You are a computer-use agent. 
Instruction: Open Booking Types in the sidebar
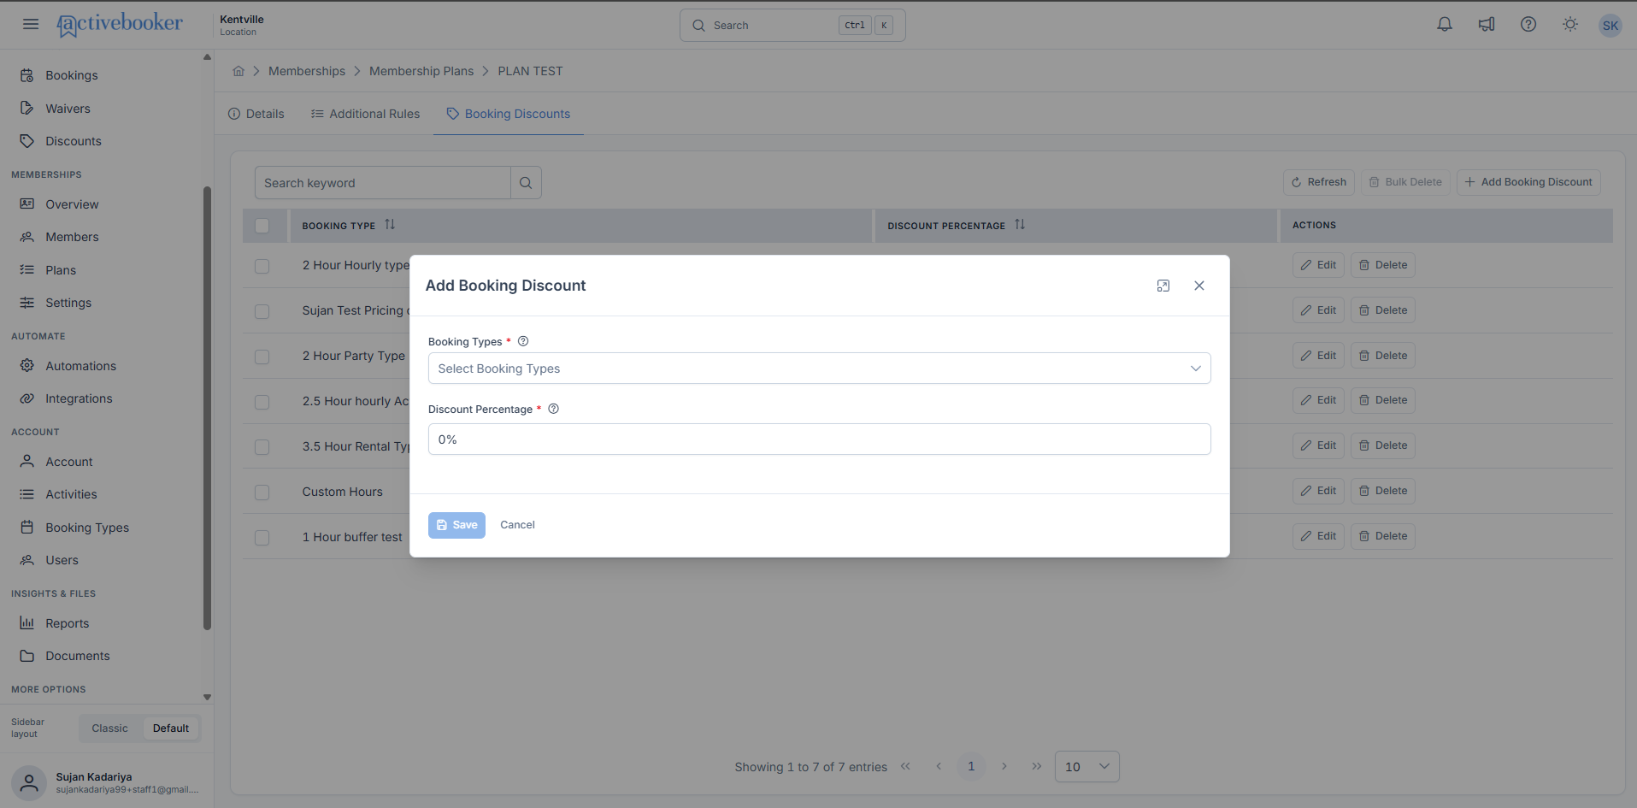[87, 528]
